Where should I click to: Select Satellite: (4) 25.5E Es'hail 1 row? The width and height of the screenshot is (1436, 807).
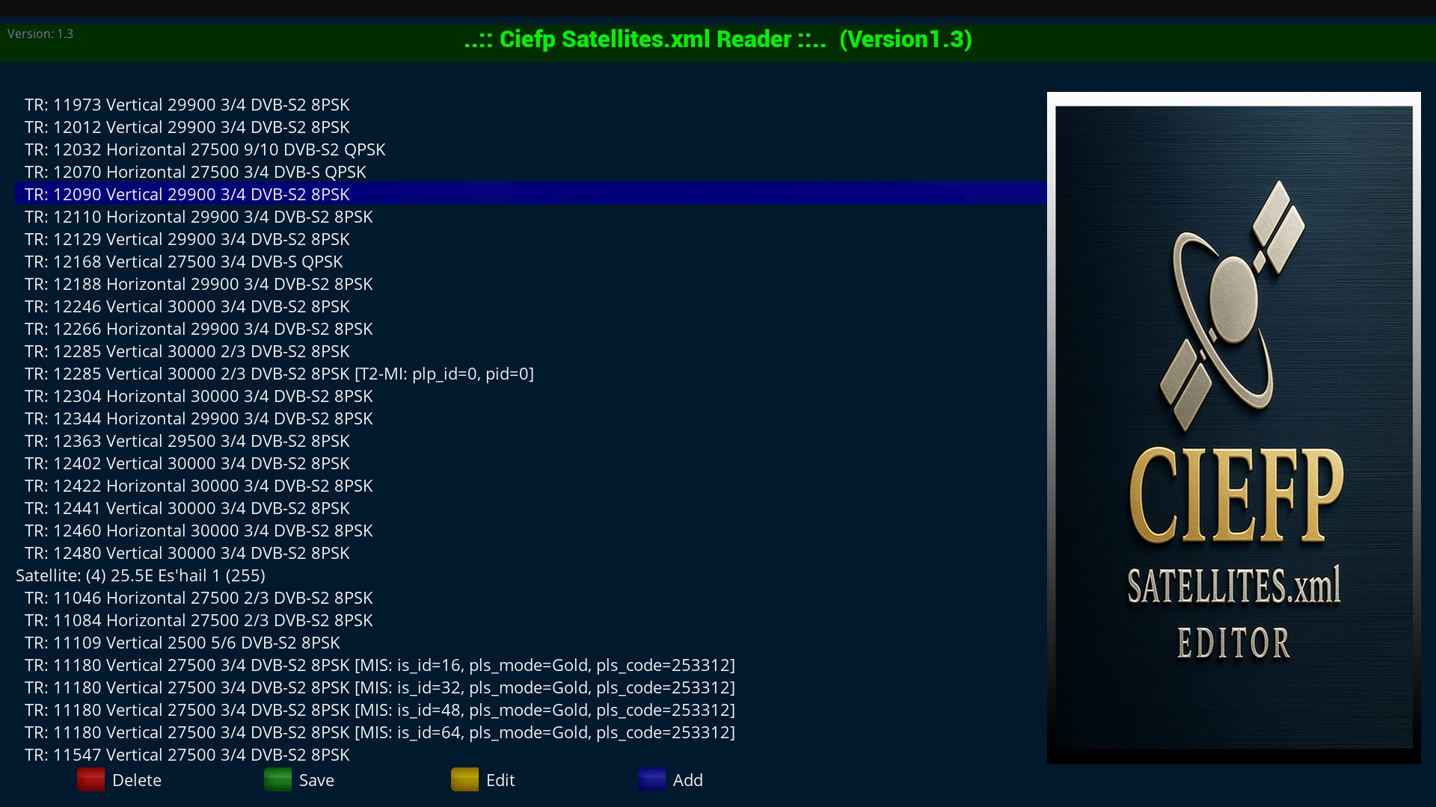point(531,575)
